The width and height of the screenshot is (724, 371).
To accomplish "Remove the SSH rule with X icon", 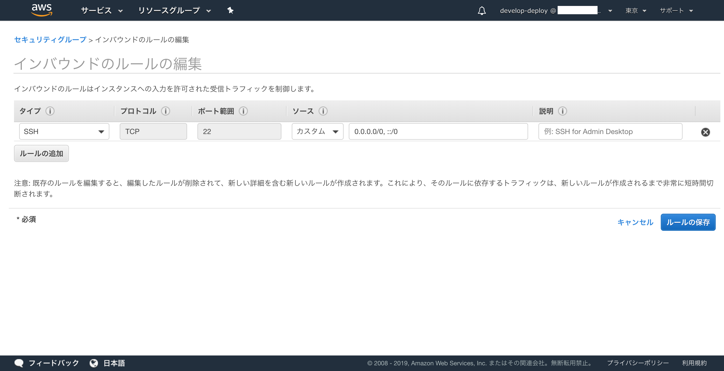I will (x=705, y=132).
